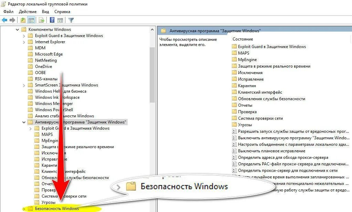Click the Состояние column header
This screenshot has width=352, height=212.
click(243, 39)
